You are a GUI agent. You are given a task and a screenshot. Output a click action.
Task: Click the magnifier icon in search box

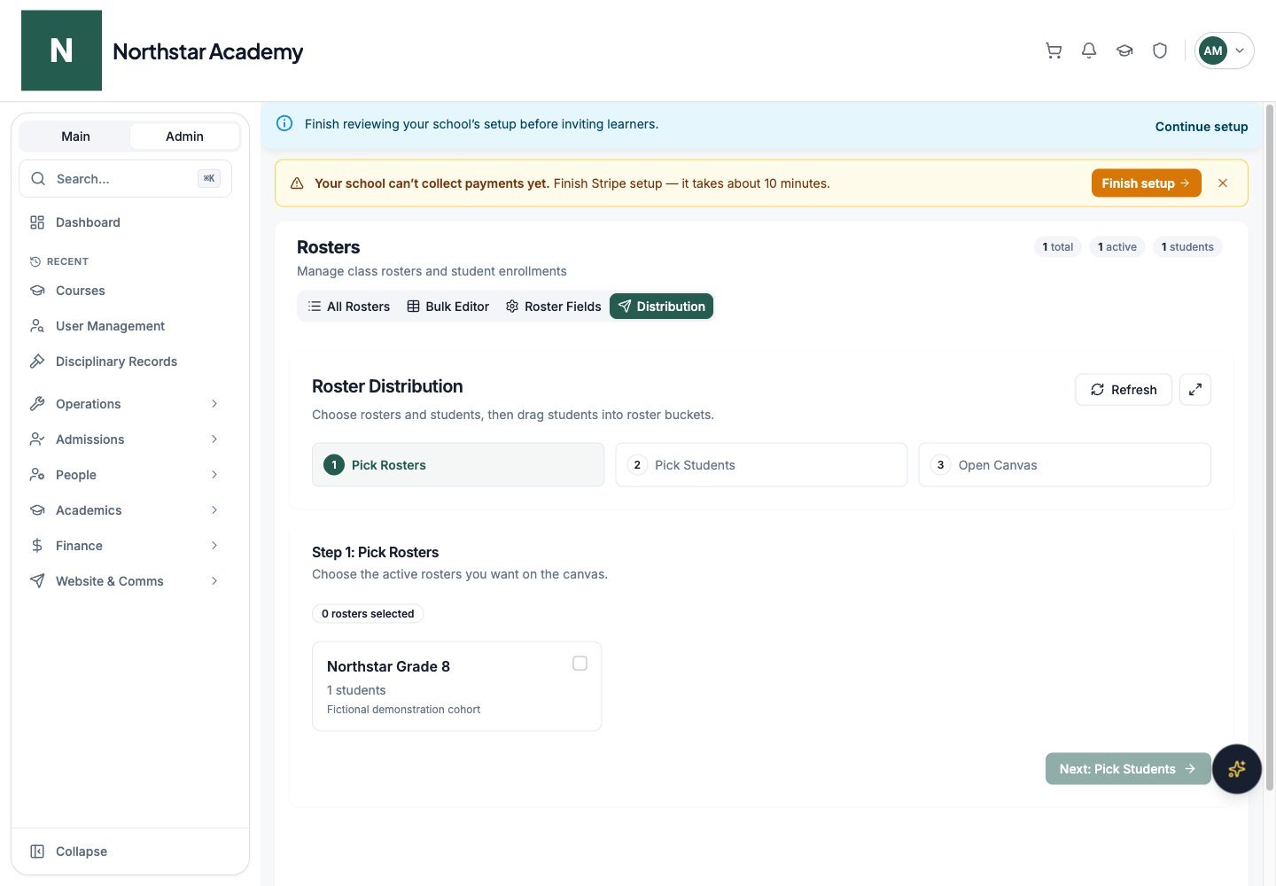pos(38,179)
